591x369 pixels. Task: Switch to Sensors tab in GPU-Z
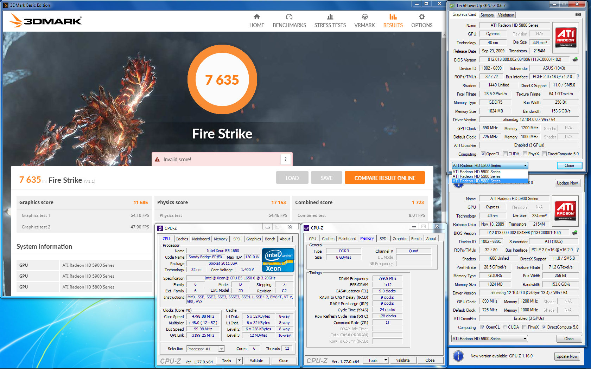[487, 15]
